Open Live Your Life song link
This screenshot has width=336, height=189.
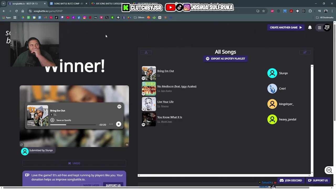coord(165,102)
